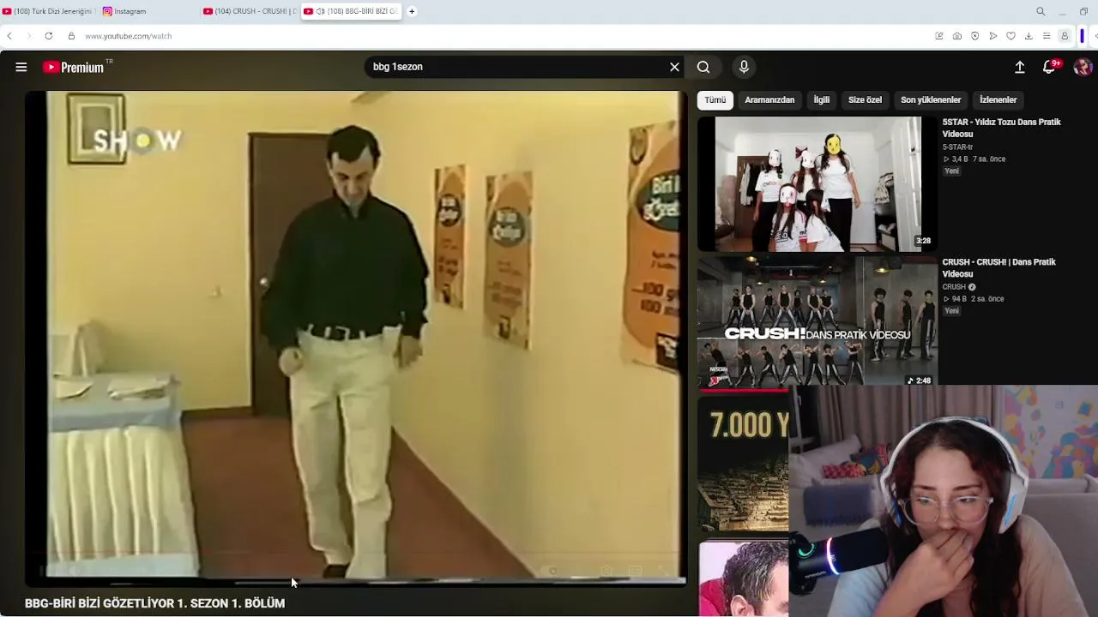
Task: Open the YouTube hamburger guide menu
Action: pos(21,67)
